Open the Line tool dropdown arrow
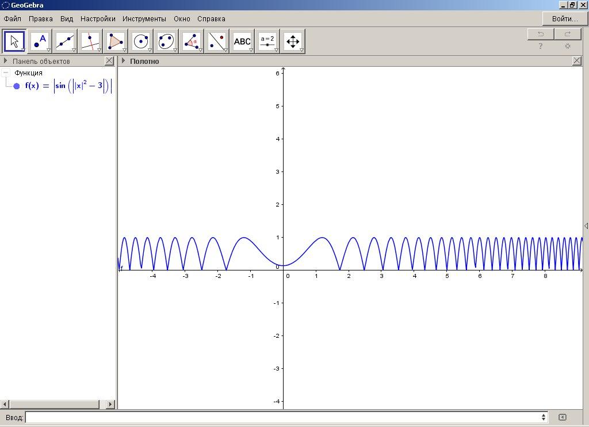This screenshot has width=589, height=427. [x=74, y=50]
